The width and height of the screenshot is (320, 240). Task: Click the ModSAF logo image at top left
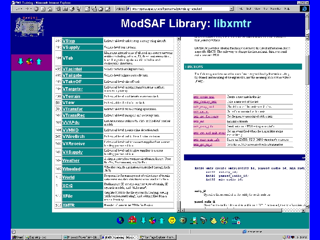click(29, 27)
